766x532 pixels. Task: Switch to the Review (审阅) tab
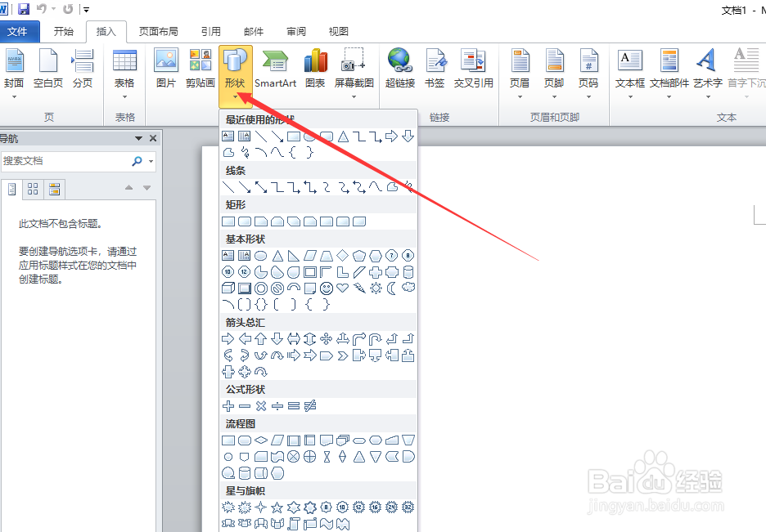tap(296, 32)
